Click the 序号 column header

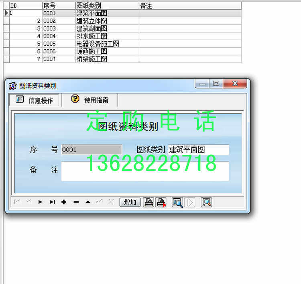(59, 6)
